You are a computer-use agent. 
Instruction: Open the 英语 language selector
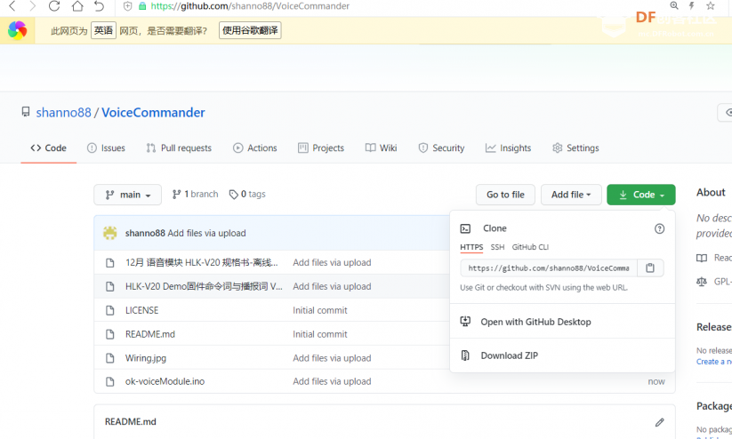tap(103, 30)
